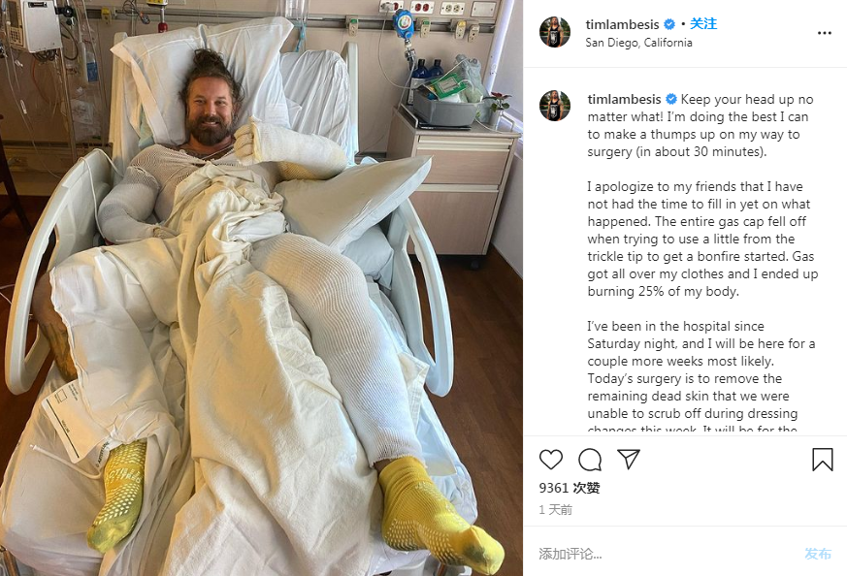Click the 发布 post comment button
847x576 pixels.
pyautogui.click(x=818, y=554)
